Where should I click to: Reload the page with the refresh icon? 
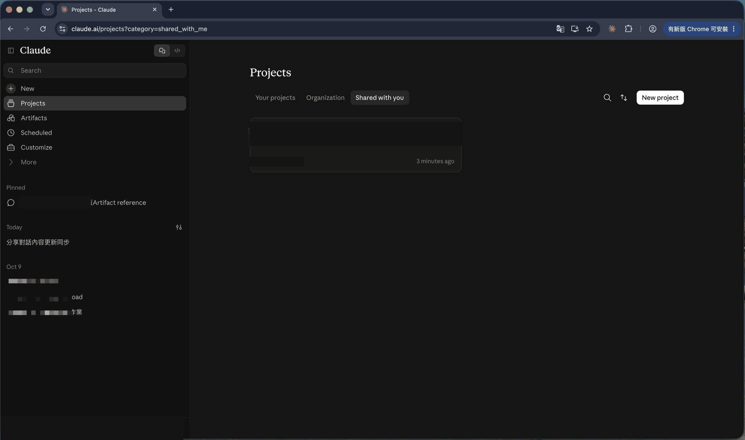click(43, 29)
